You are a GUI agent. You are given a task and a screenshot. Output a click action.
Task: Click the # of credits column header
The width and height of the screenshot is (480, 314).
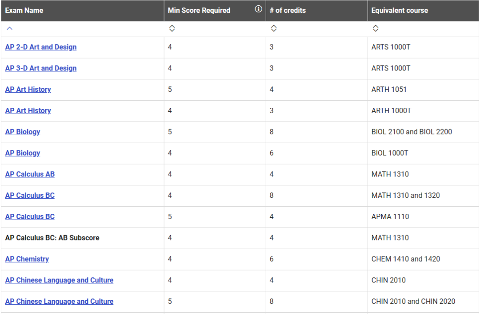tap(288, 10)
